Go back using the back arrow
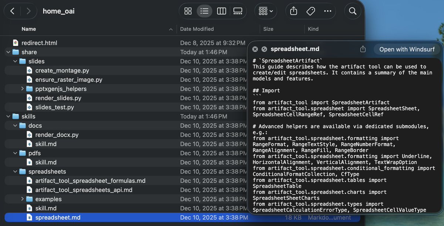Image resolution: width=444 pixels, height=226 pixels. pos(13,11)
